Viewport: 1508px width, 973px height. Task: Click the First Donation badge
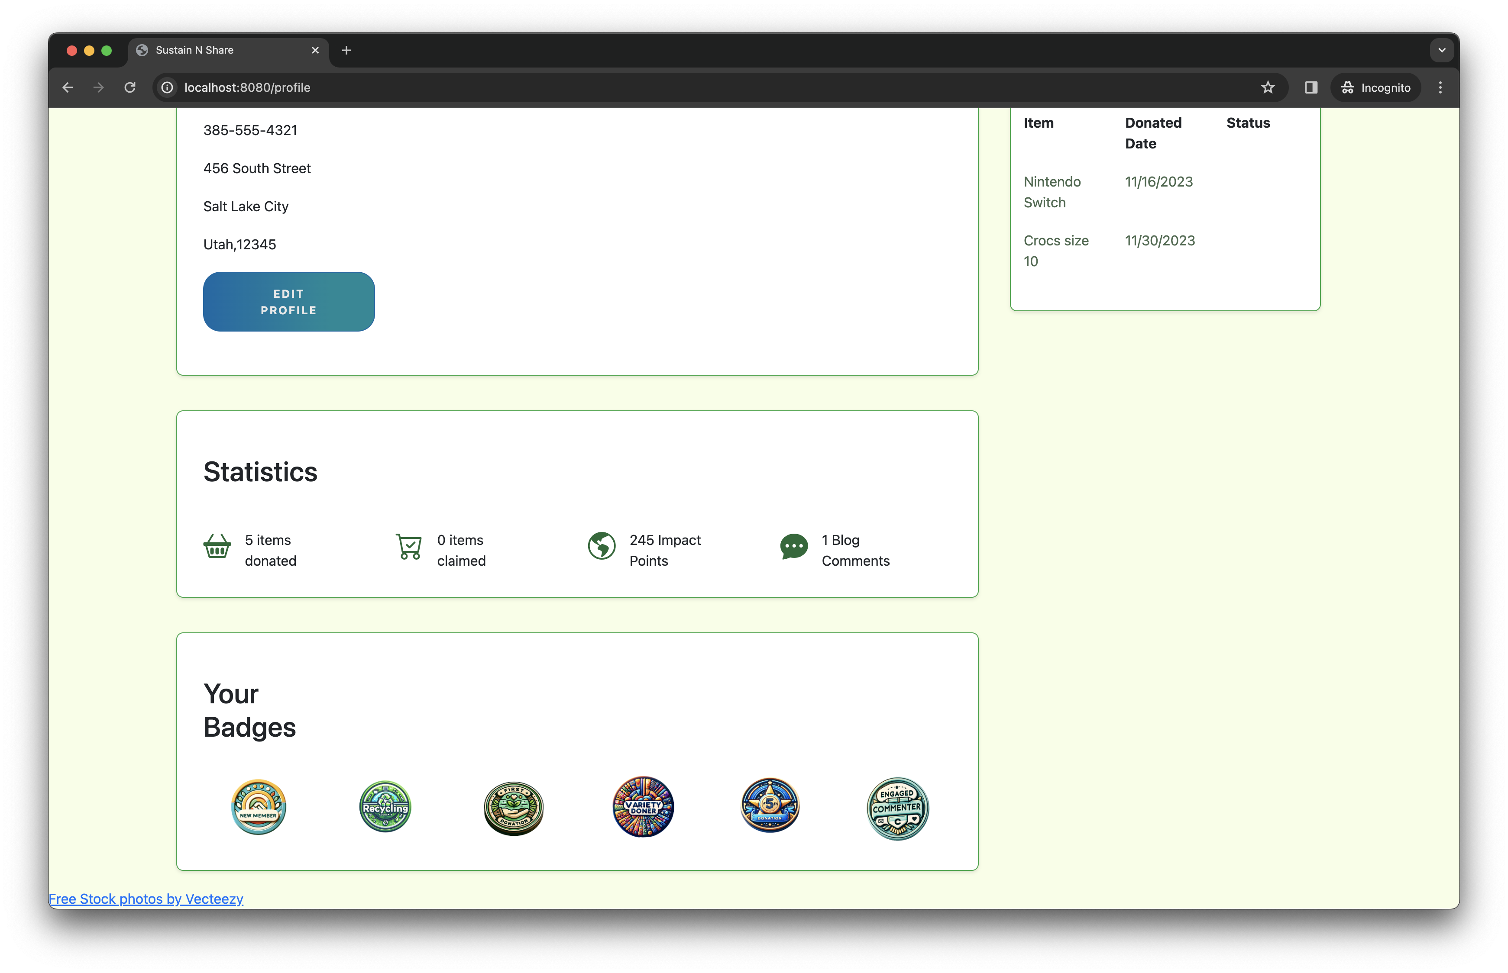[x=513, y=808]
